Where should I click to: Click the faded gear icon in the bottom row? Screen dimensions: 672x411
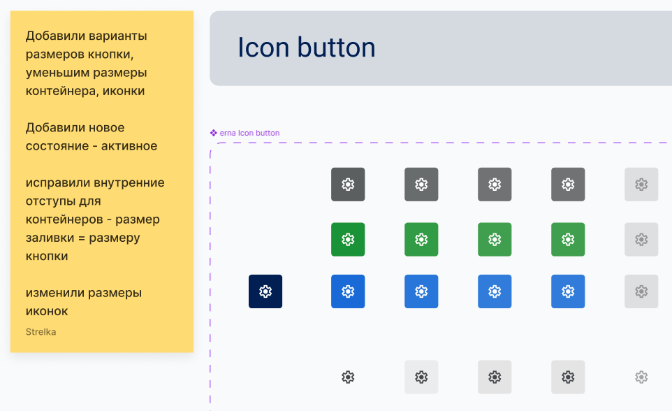point(641,377)
